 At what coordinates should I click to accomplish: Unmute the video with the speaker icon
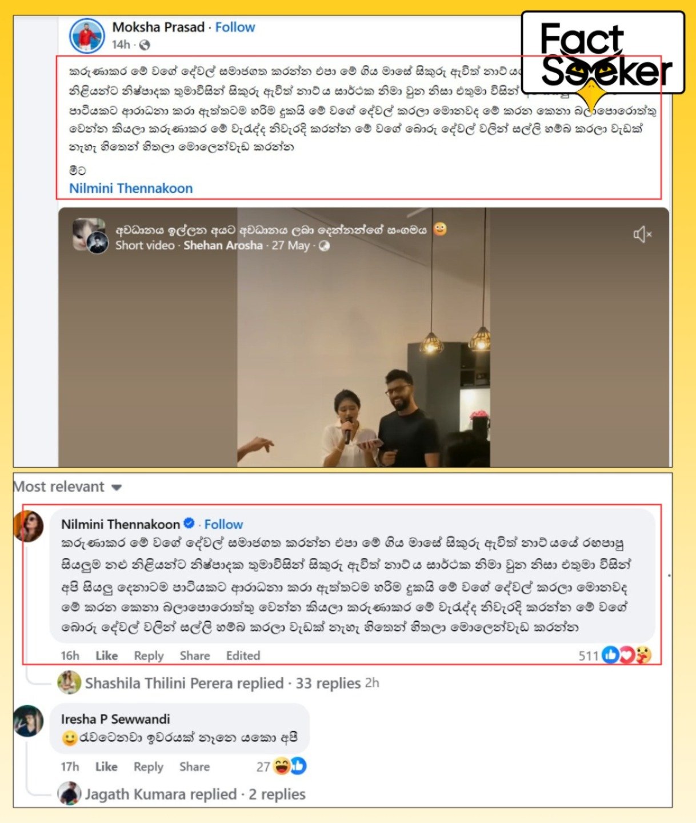point(642,234)
